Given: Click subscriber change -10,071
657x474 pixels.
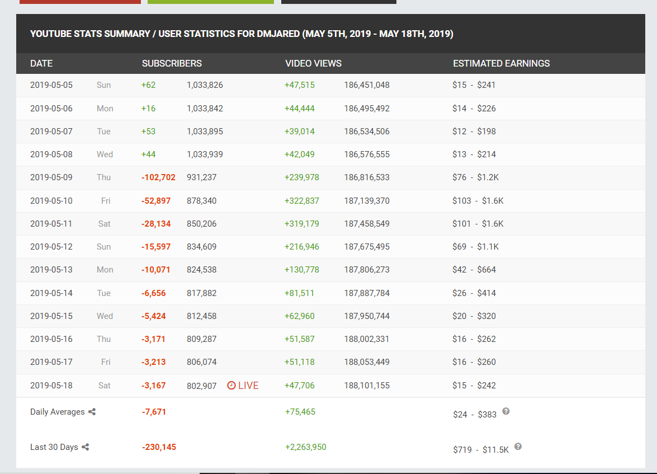Looking at the screenshot, I should 156,270.
